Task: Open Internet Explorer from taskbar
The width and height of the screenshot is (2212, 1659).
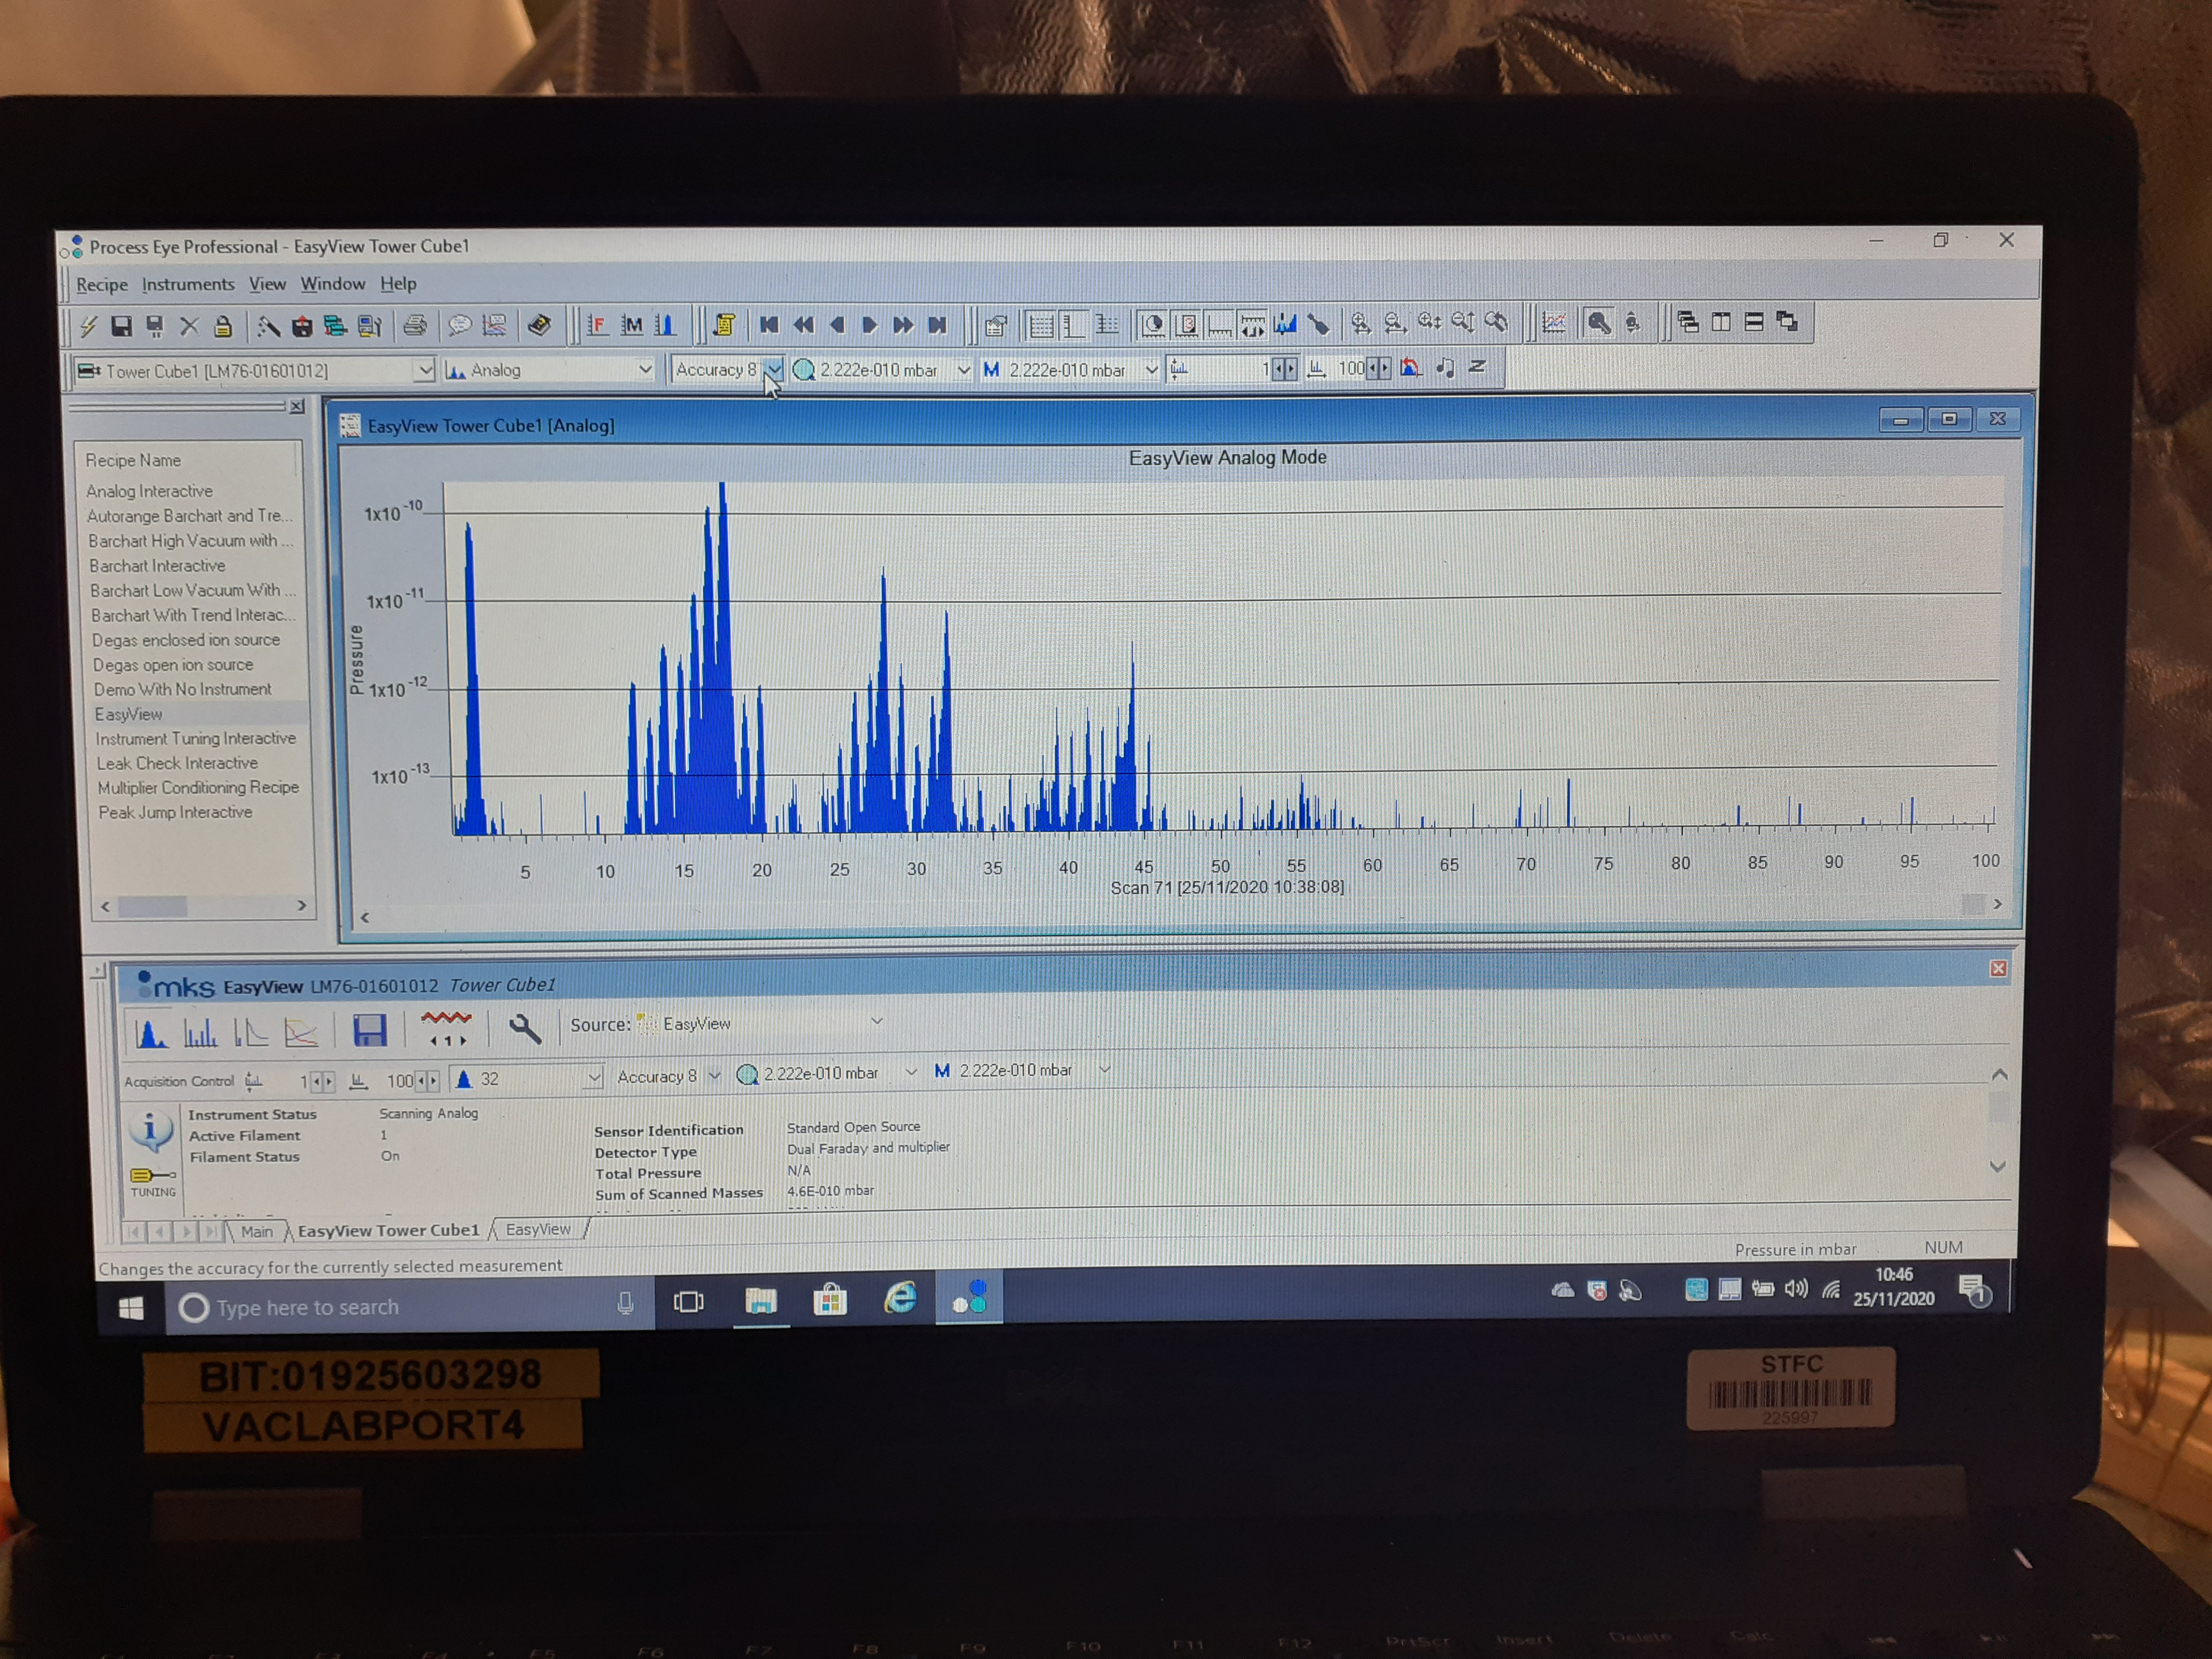Action: pos(899,1298)
